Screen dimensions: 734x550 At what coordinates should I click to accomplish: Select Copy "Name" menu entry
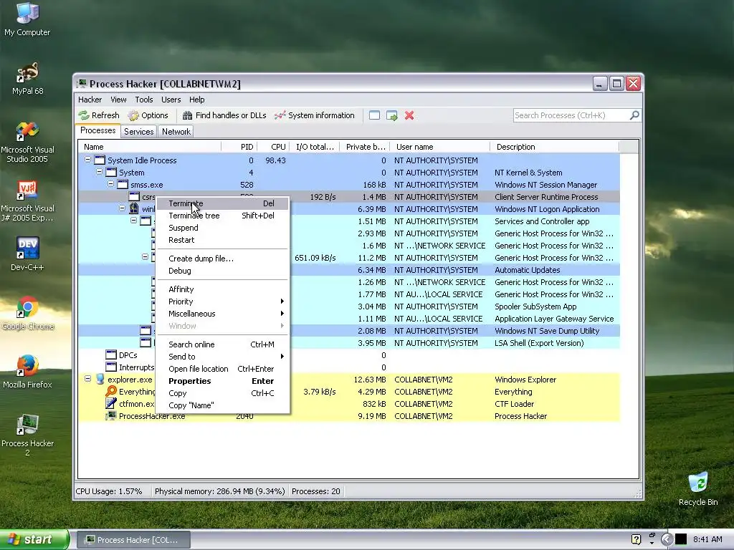point(223,405)
